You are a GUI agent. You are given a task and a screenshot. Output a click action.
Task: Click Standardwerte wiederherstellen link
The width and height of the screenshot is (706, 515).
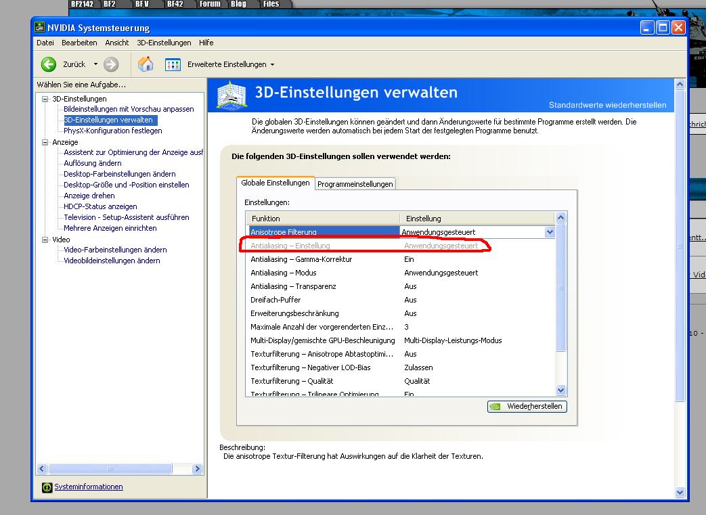607,105
